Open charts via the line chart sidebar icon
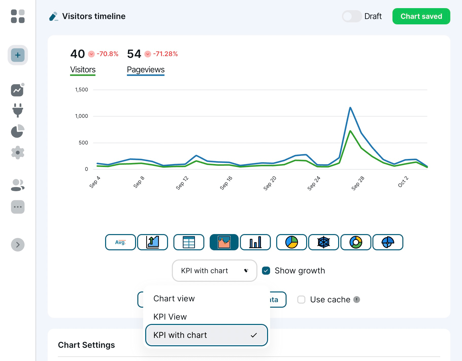Viewport: 462px width, 361px height. pyautogui.click(x=17, y=91)
